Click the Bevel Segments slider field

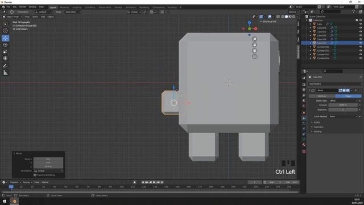[x=343, y=110]
